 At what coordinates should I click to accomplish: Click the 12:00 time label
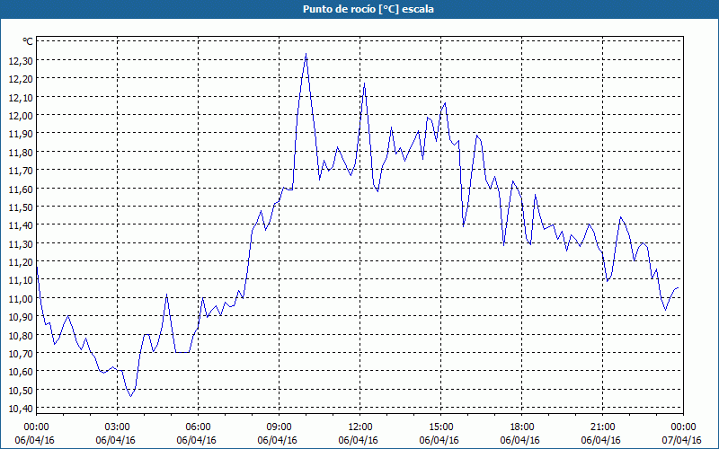360,427
